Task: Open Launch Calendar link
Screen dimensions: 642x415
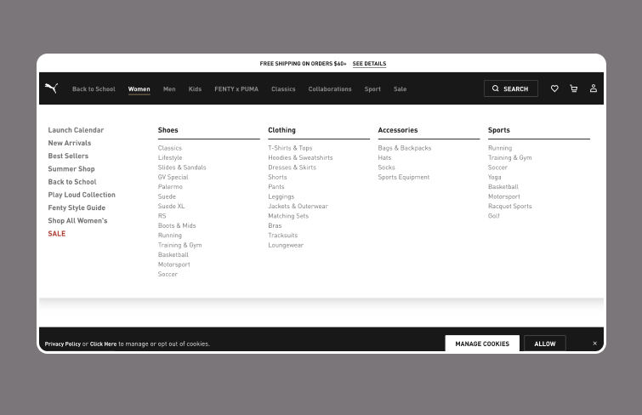Action: click(x=76, y=130)
